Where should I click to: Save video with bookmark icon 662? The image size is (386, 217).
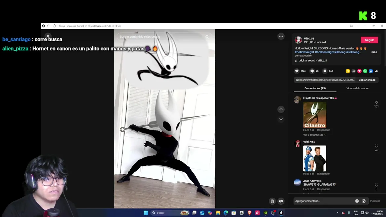tap(325, 71)
